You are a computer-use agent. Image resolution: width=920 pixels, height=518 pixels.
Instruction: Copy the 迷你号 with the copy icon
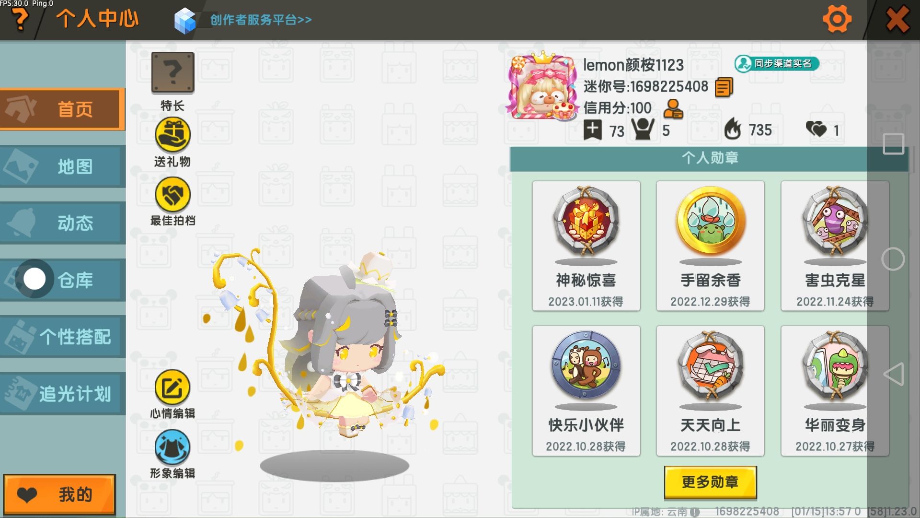click(x=724, y=87)
